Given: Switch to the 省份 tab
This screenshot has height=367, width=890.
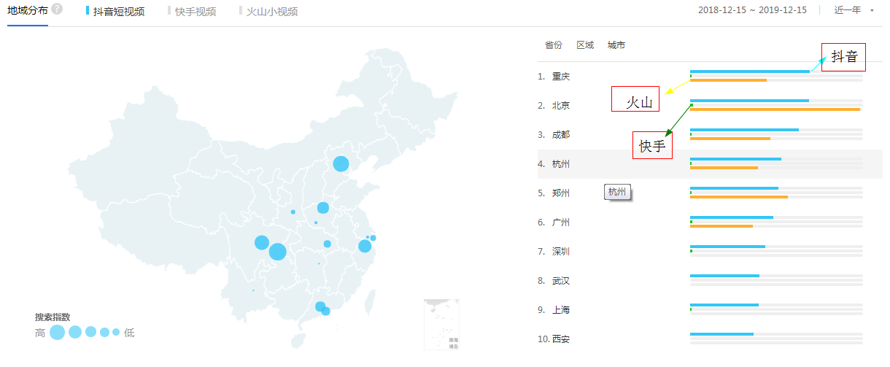Looking at the screenshot, I should pos(554,45).
